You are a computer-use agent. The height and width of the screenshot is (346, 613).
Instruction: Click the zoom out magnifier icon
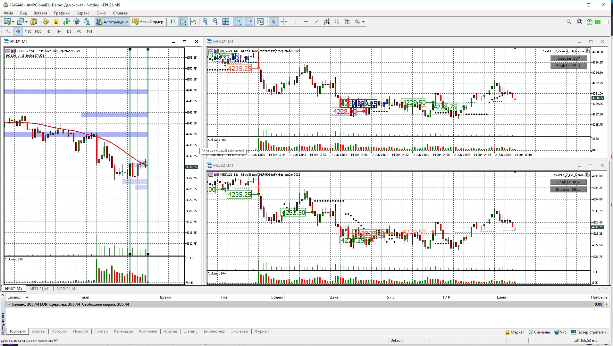(215, 22)
